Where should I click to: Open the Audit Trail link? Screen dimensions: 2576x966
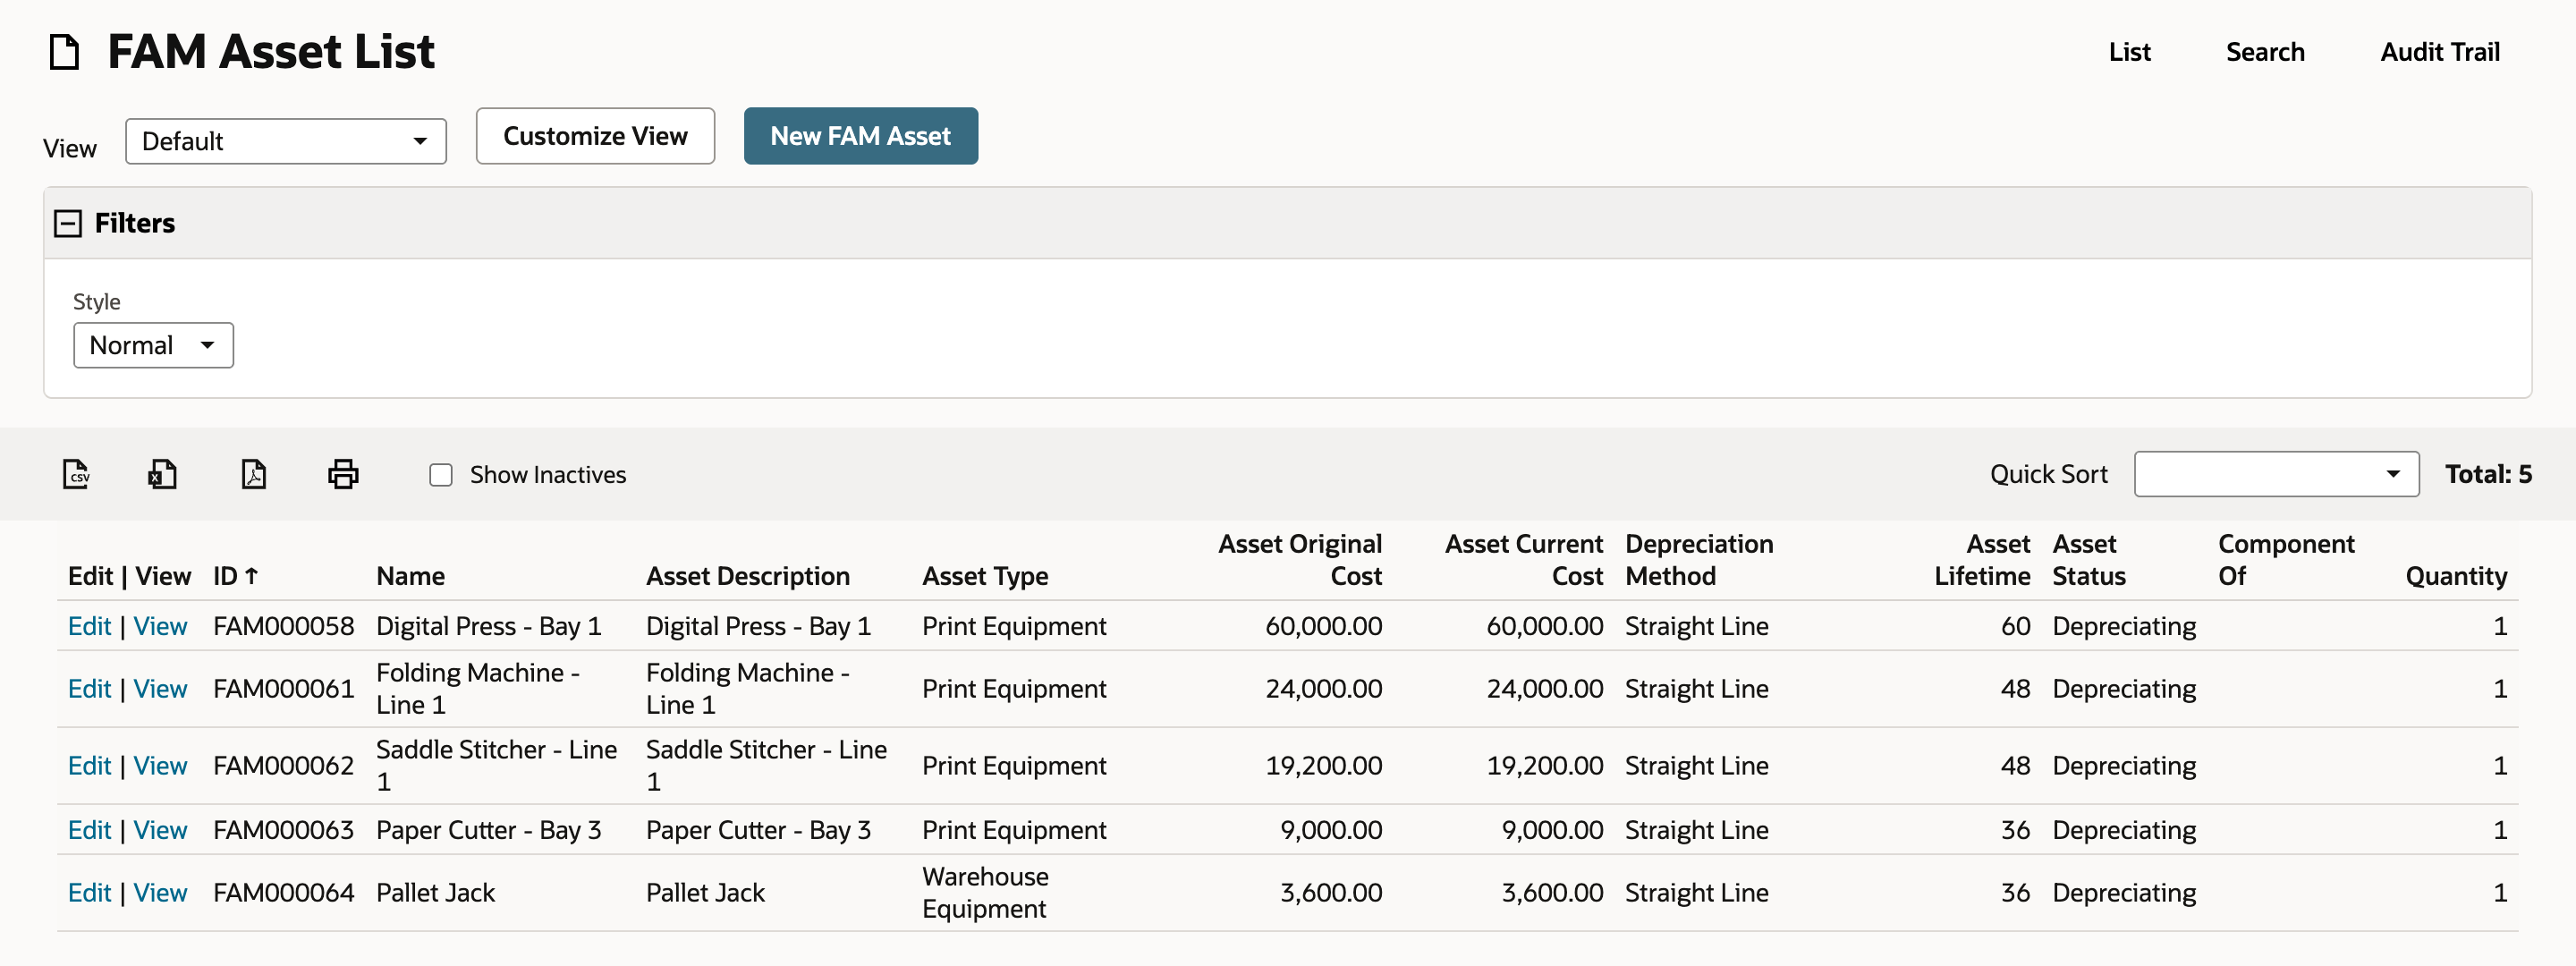click(2439, 52)
